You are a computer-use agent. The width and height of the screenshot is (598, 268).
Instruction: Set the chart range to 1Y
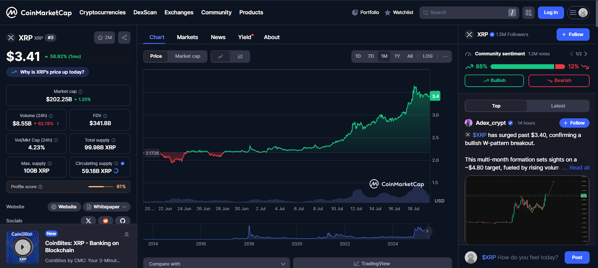coord(397,56)
